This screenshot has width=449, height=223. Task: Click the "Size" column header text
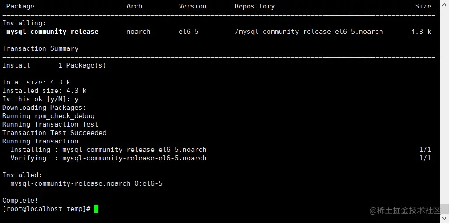pyautogui.click(x=423, y=6)
